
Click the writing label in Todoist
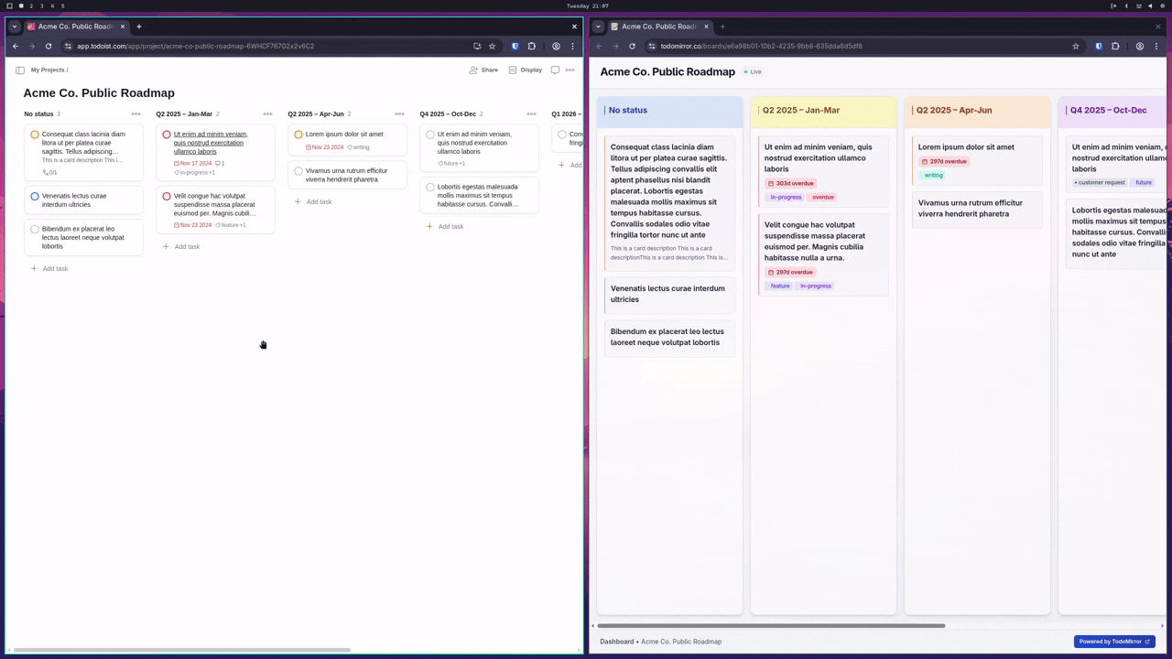click(359, 147)
